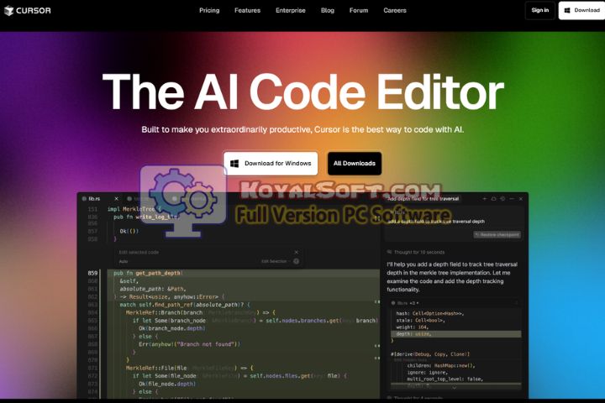Click the 'impl MerkleTree' code line
The height and width of the screenshot is (403, 605).
point(134,209)
